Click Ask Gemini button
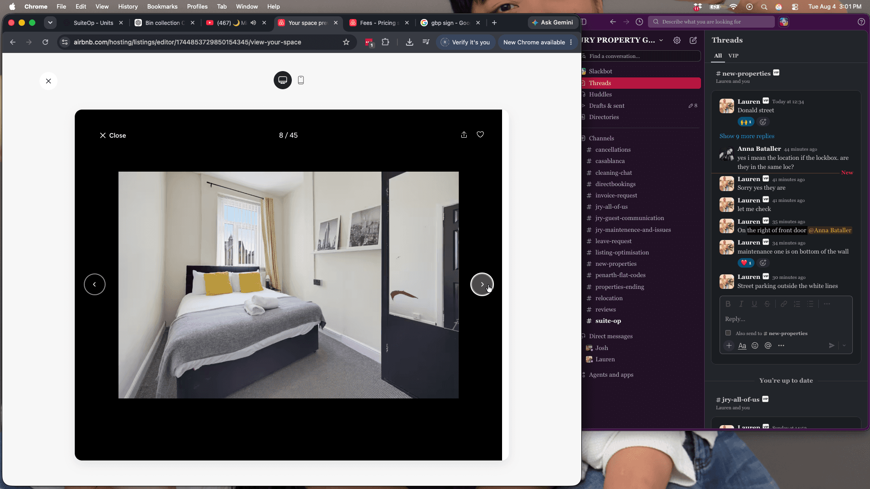The height and width of the screenshot is (489, 870). 553,23
